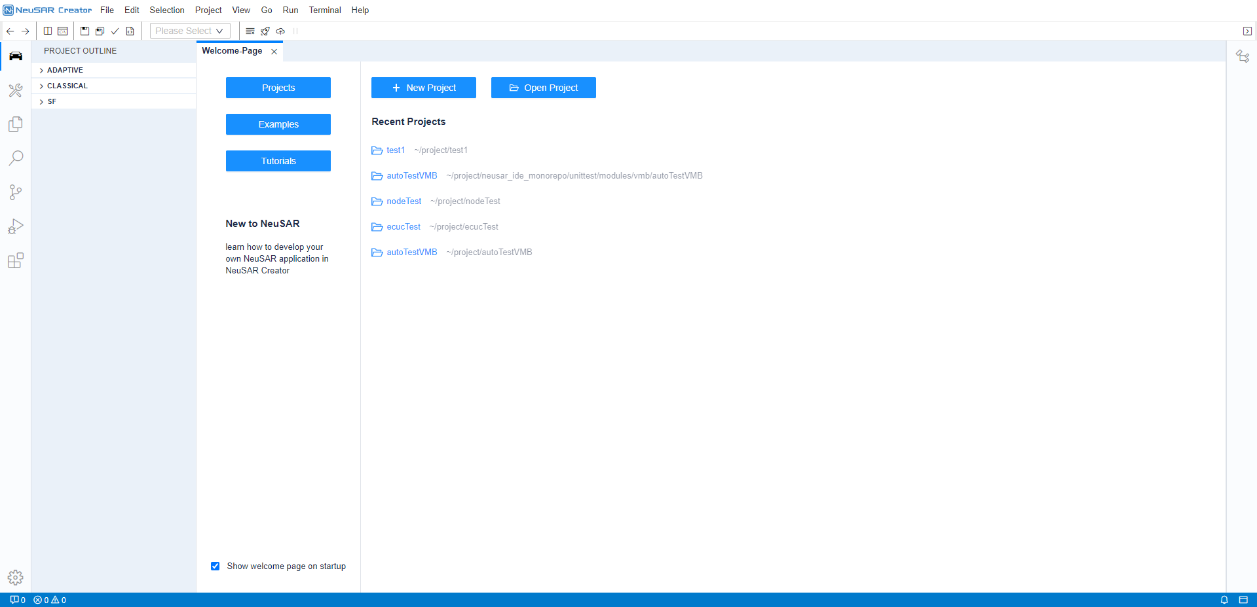The width and height of the screenshot is (1257, 607).
Task: Expand the ADAPTIVE section
Action: pyautogui.click(x=65, y=70)
